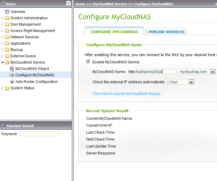
Task: Click the MyCloudNAS Name input field
Action: (156, 72)
